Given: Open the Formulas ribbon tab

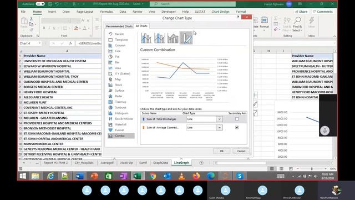Looking at the screenshot, I should pos(106,12).
